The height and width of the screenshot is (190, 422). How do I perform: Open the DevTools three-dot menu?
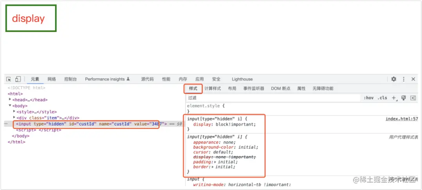tap(403, 79)
